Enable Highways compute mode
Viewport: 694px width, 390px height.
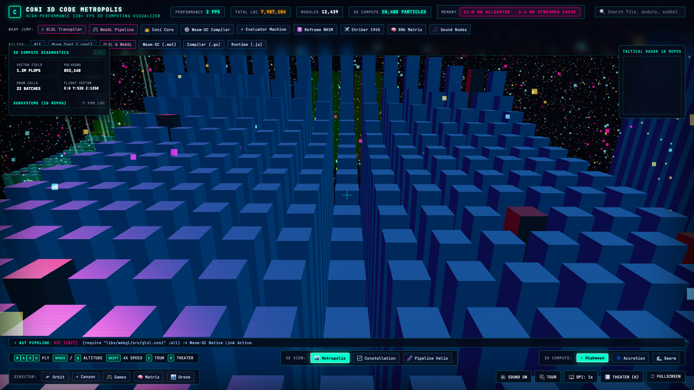(592, 358)
